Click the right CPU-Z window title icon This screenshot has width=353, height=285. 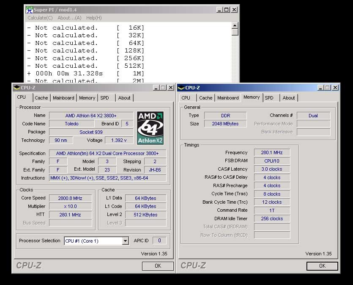181,88
